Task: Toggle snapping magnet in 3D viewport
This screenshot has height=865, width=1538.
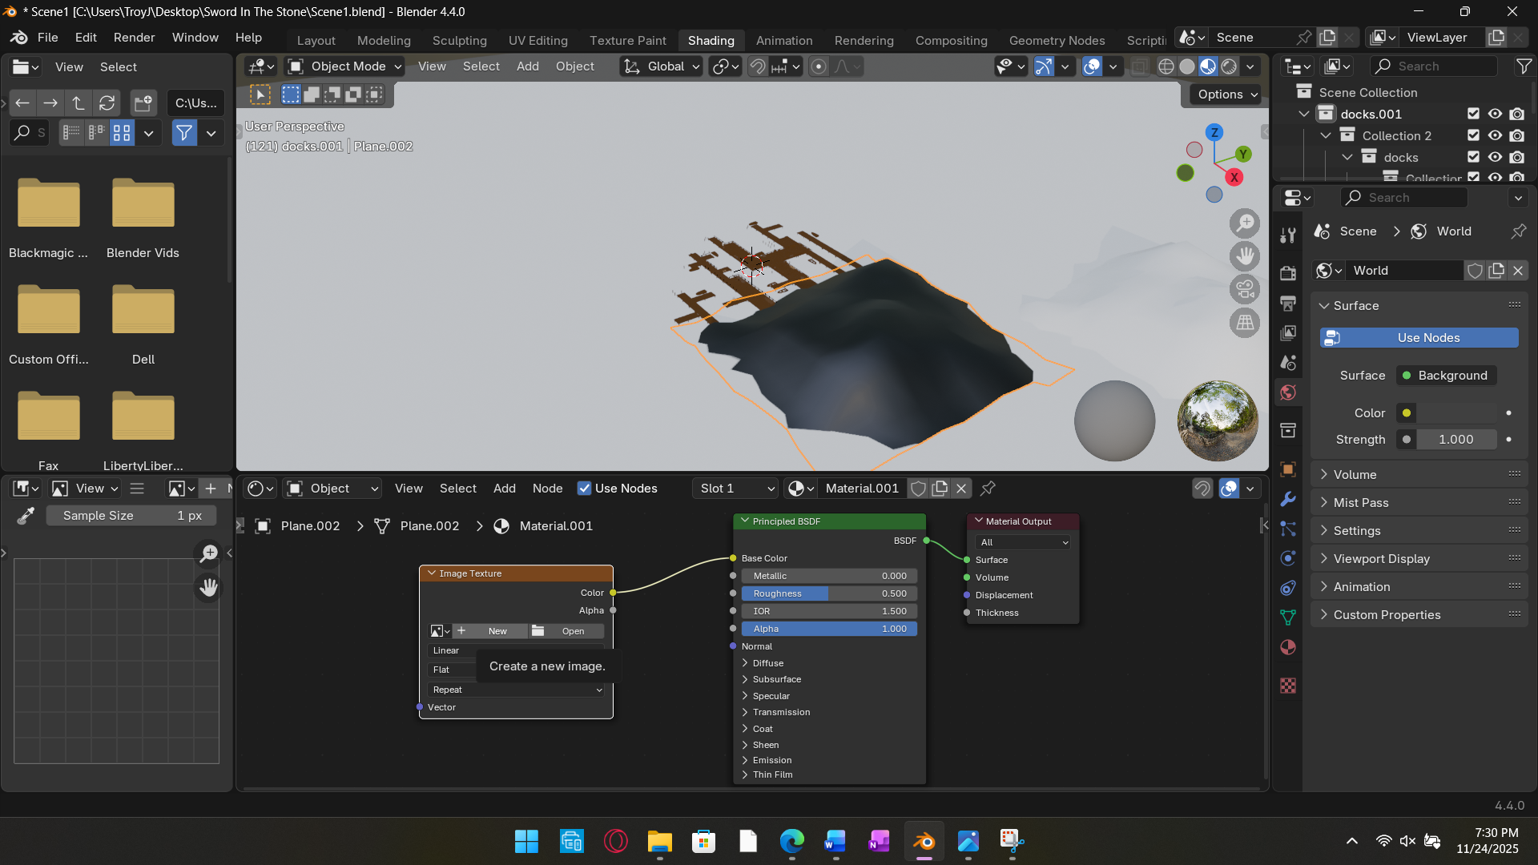Action: (758, 66)
